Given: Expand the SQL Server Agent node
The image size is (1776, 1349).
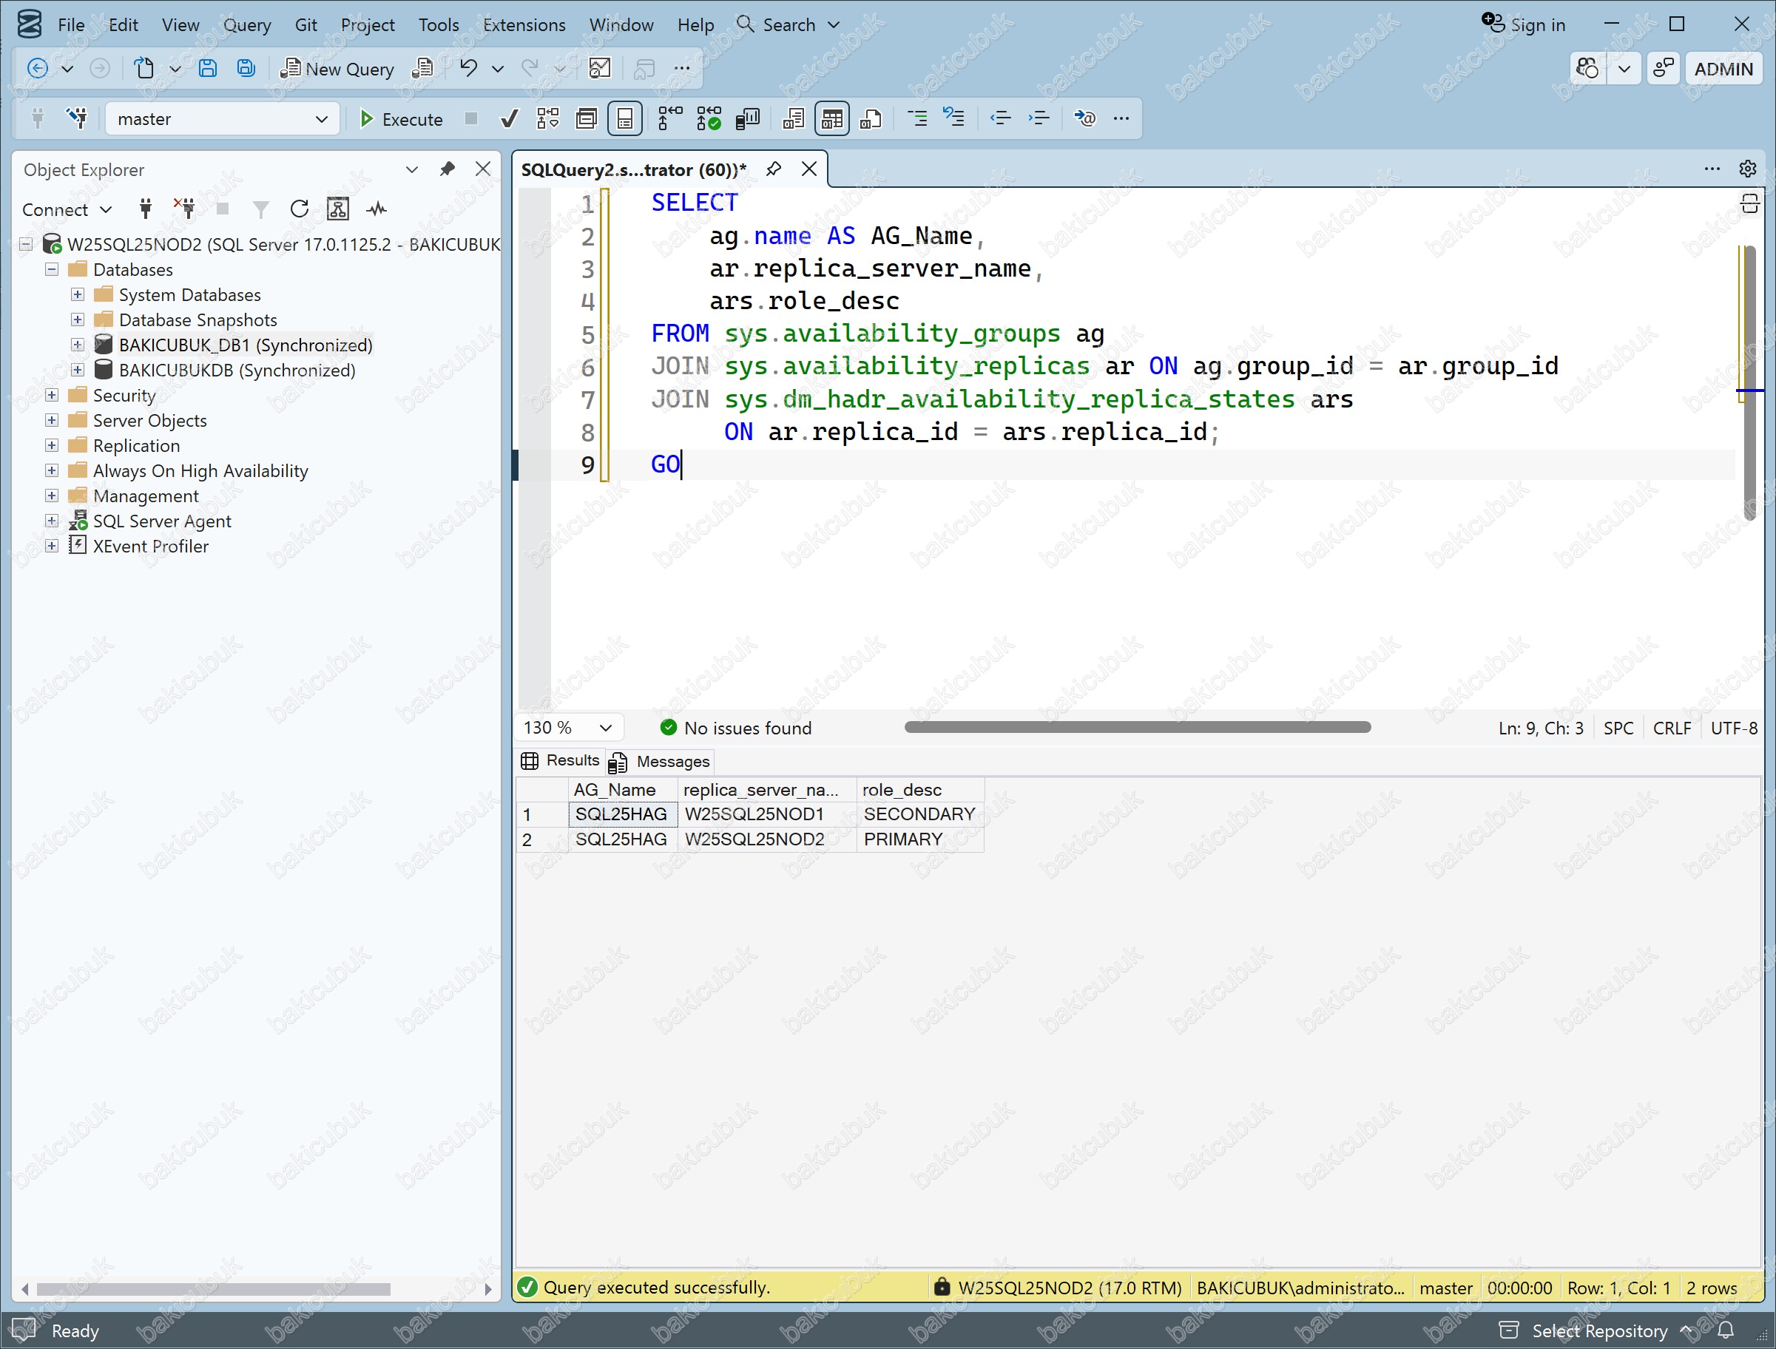Looking at the screenshot, I should (53, 521).
